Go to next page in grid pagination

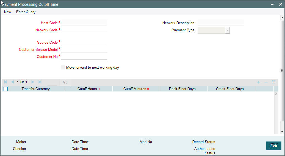pyautogui.click(x=33, y=82)
